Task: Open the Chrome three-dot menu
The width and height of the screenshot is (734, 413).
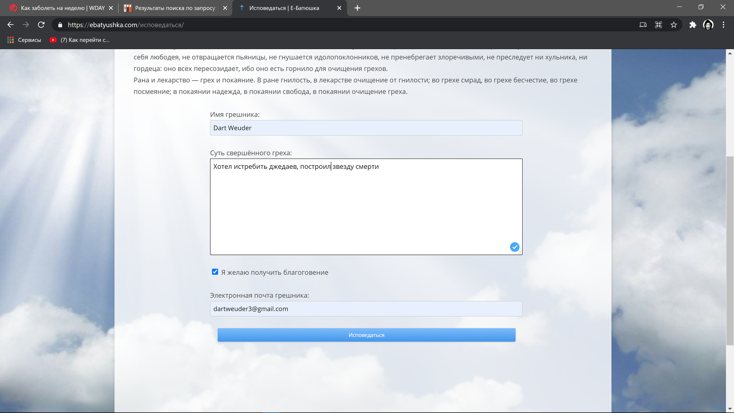Action: [x=723, y=25]
